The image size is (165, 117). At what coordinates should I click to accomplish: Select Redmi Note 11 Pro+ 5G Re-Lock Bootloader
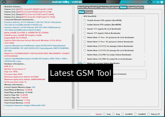tap(85, 37)
